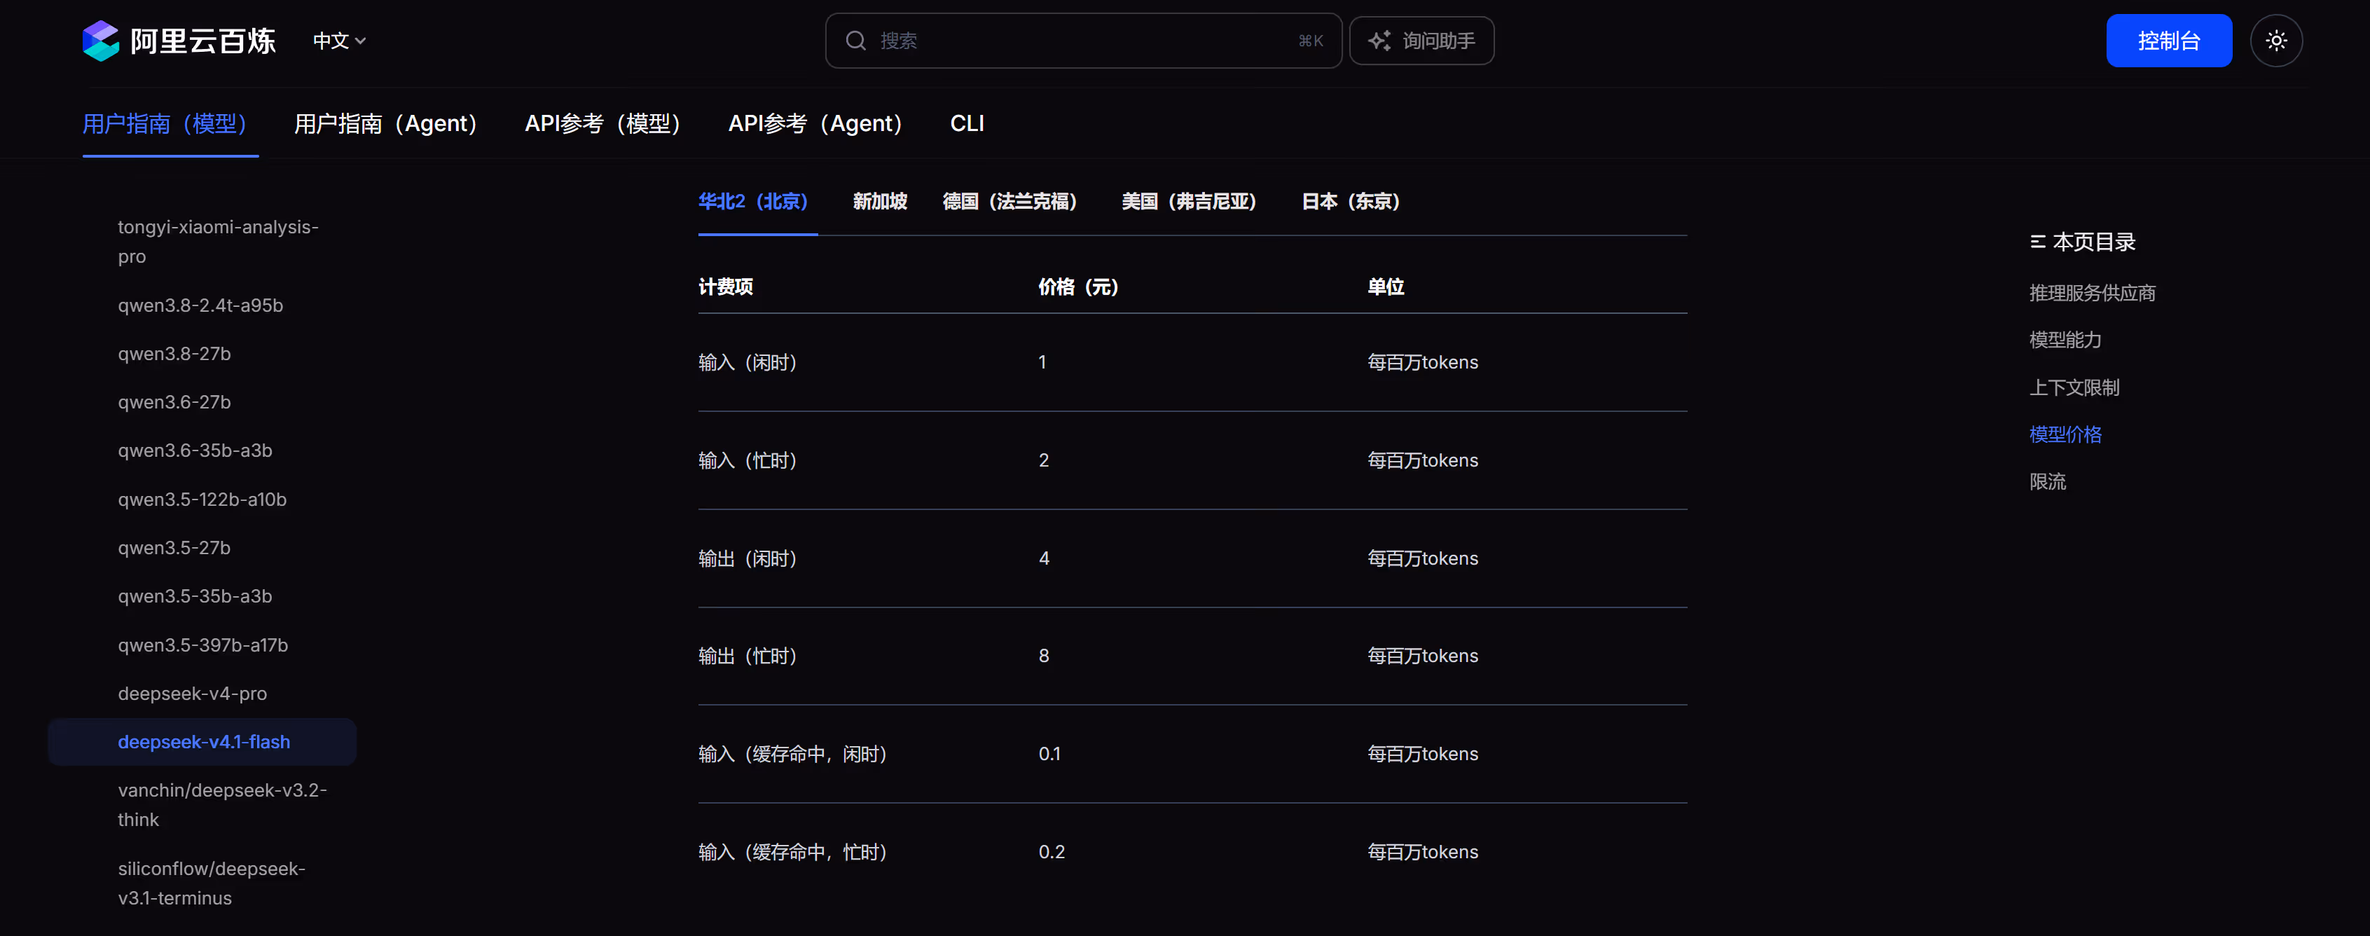Viewport: 2370px width, 936px height.
Task: Open qwen3.5-35b-a3b in sidebar
Action: pos(194,596)
